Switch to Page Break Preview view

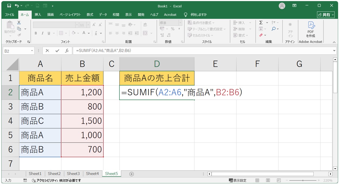[x=279, y=180]
